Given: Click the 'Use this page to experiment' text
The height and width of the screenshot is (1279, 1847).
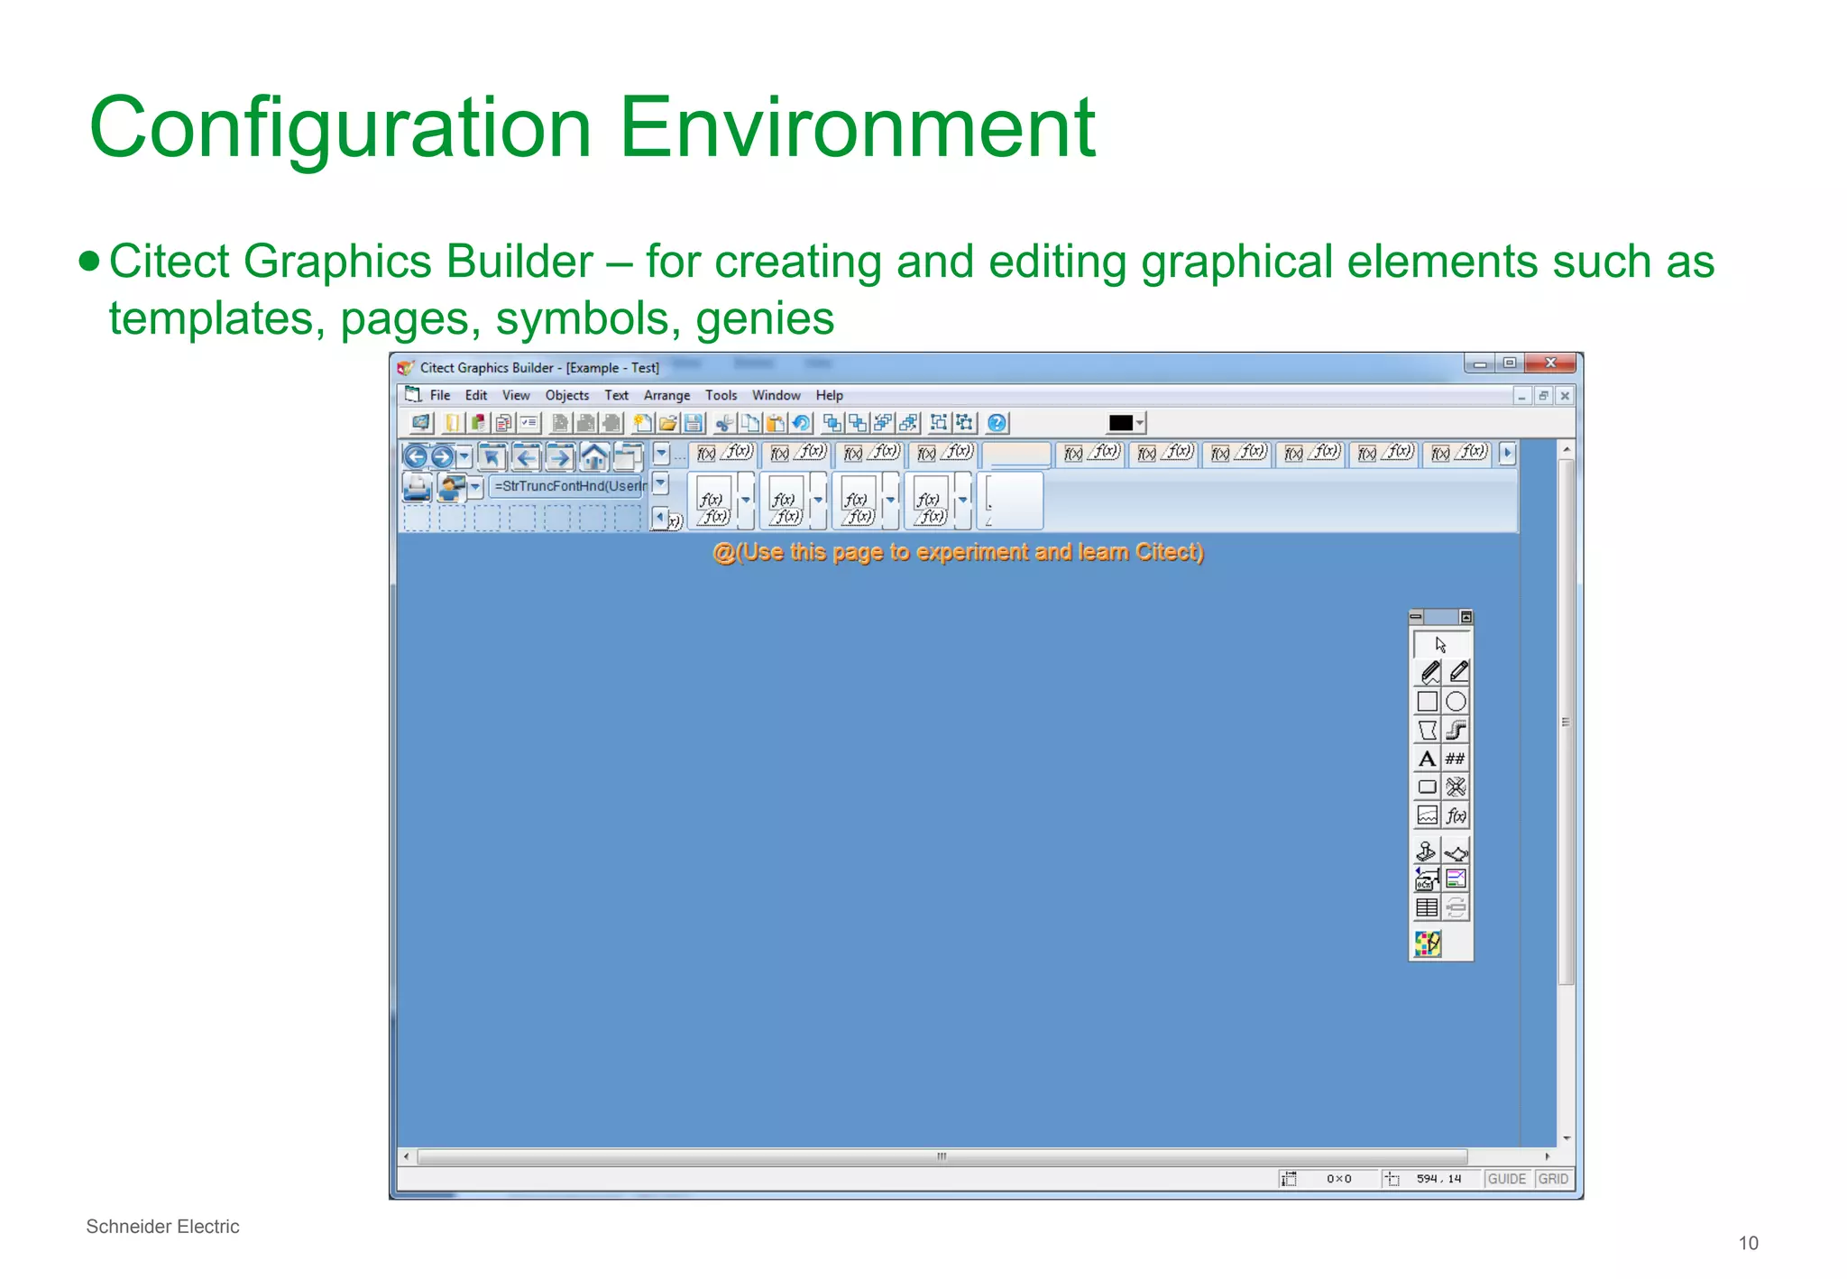Looking at the screenshot, I should click(958, 552).
